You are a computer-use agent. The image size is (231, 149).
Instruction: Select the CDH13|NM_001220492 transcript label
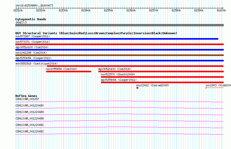click(x=30, y=131)
